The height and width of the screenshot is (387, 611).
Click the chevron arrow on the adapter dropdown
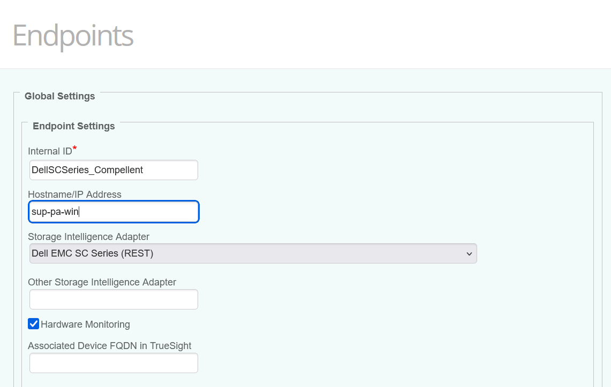pyautogui.click(x=469, y=253)
